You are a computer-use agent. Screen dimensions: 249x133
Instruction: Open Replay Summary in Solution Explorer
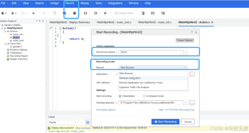tap(19, 59)
